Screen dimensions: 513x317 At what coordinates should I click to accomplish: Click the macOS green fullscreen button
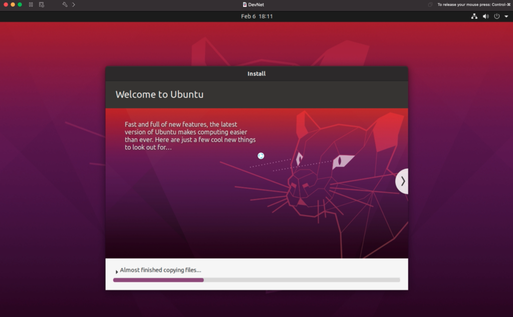tap(20, 4)
